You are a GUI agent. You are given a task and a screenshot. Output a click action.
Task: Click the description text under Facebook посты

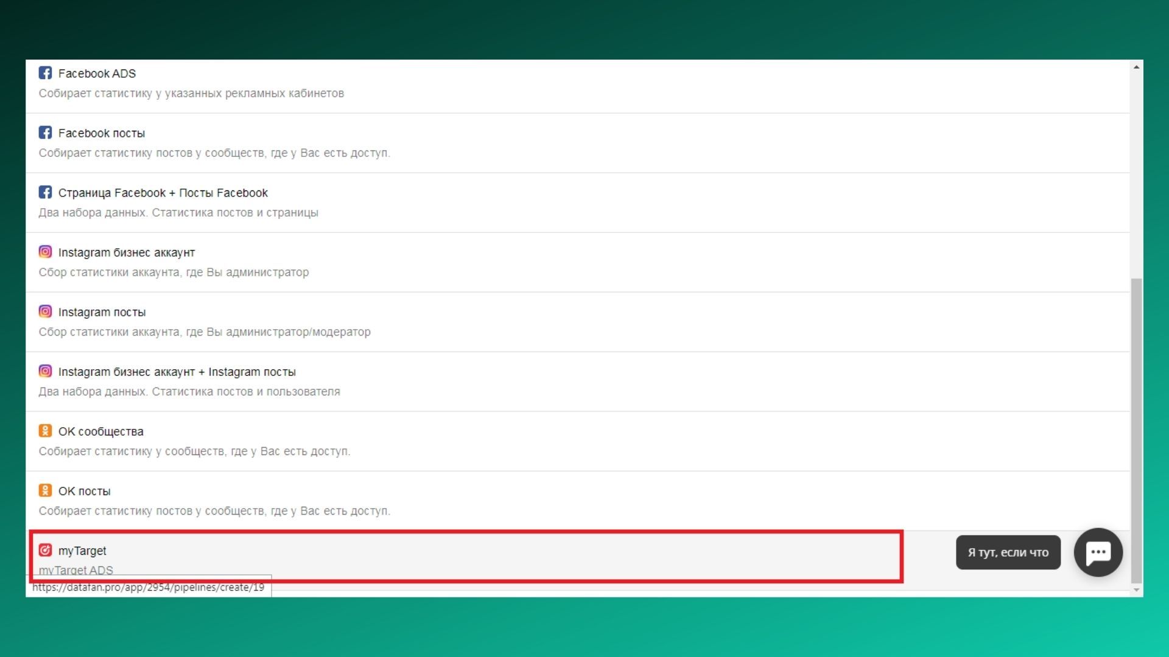pos(214,153)
